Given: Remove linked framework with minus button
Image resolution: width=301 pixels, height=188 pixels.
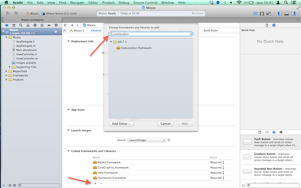Looking at the screenshot, I should point(101,183).
